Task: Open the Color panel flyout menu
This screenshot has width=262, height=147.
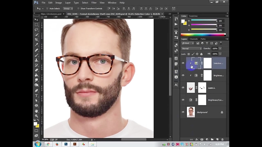Action: (227, 16)
